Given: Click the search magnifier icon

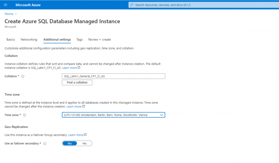Looking at the screenshot, I should point(132,5).
